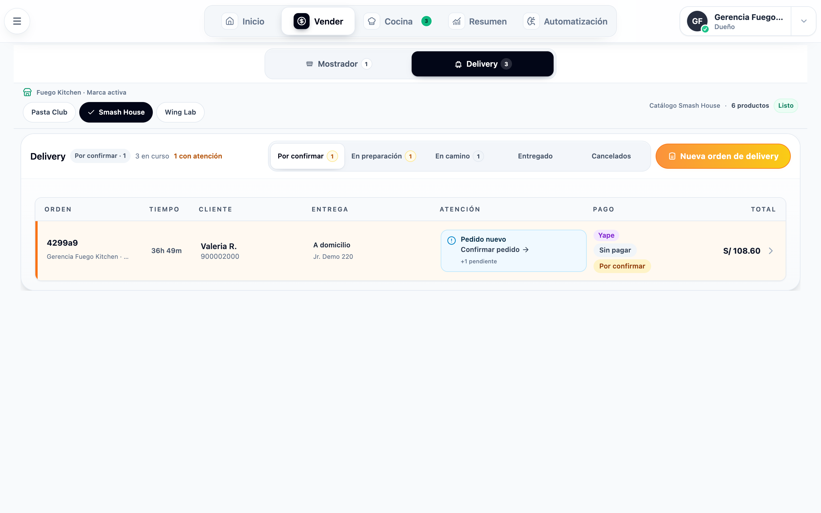The height and width of the screenshot is (513, 821).
Task: Click order number 4299a9
Action: (x=62, y=243)
